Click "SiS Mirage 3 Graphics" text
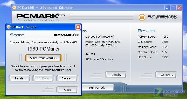This screenshot has height=99, width=187. tap(99, 59)
